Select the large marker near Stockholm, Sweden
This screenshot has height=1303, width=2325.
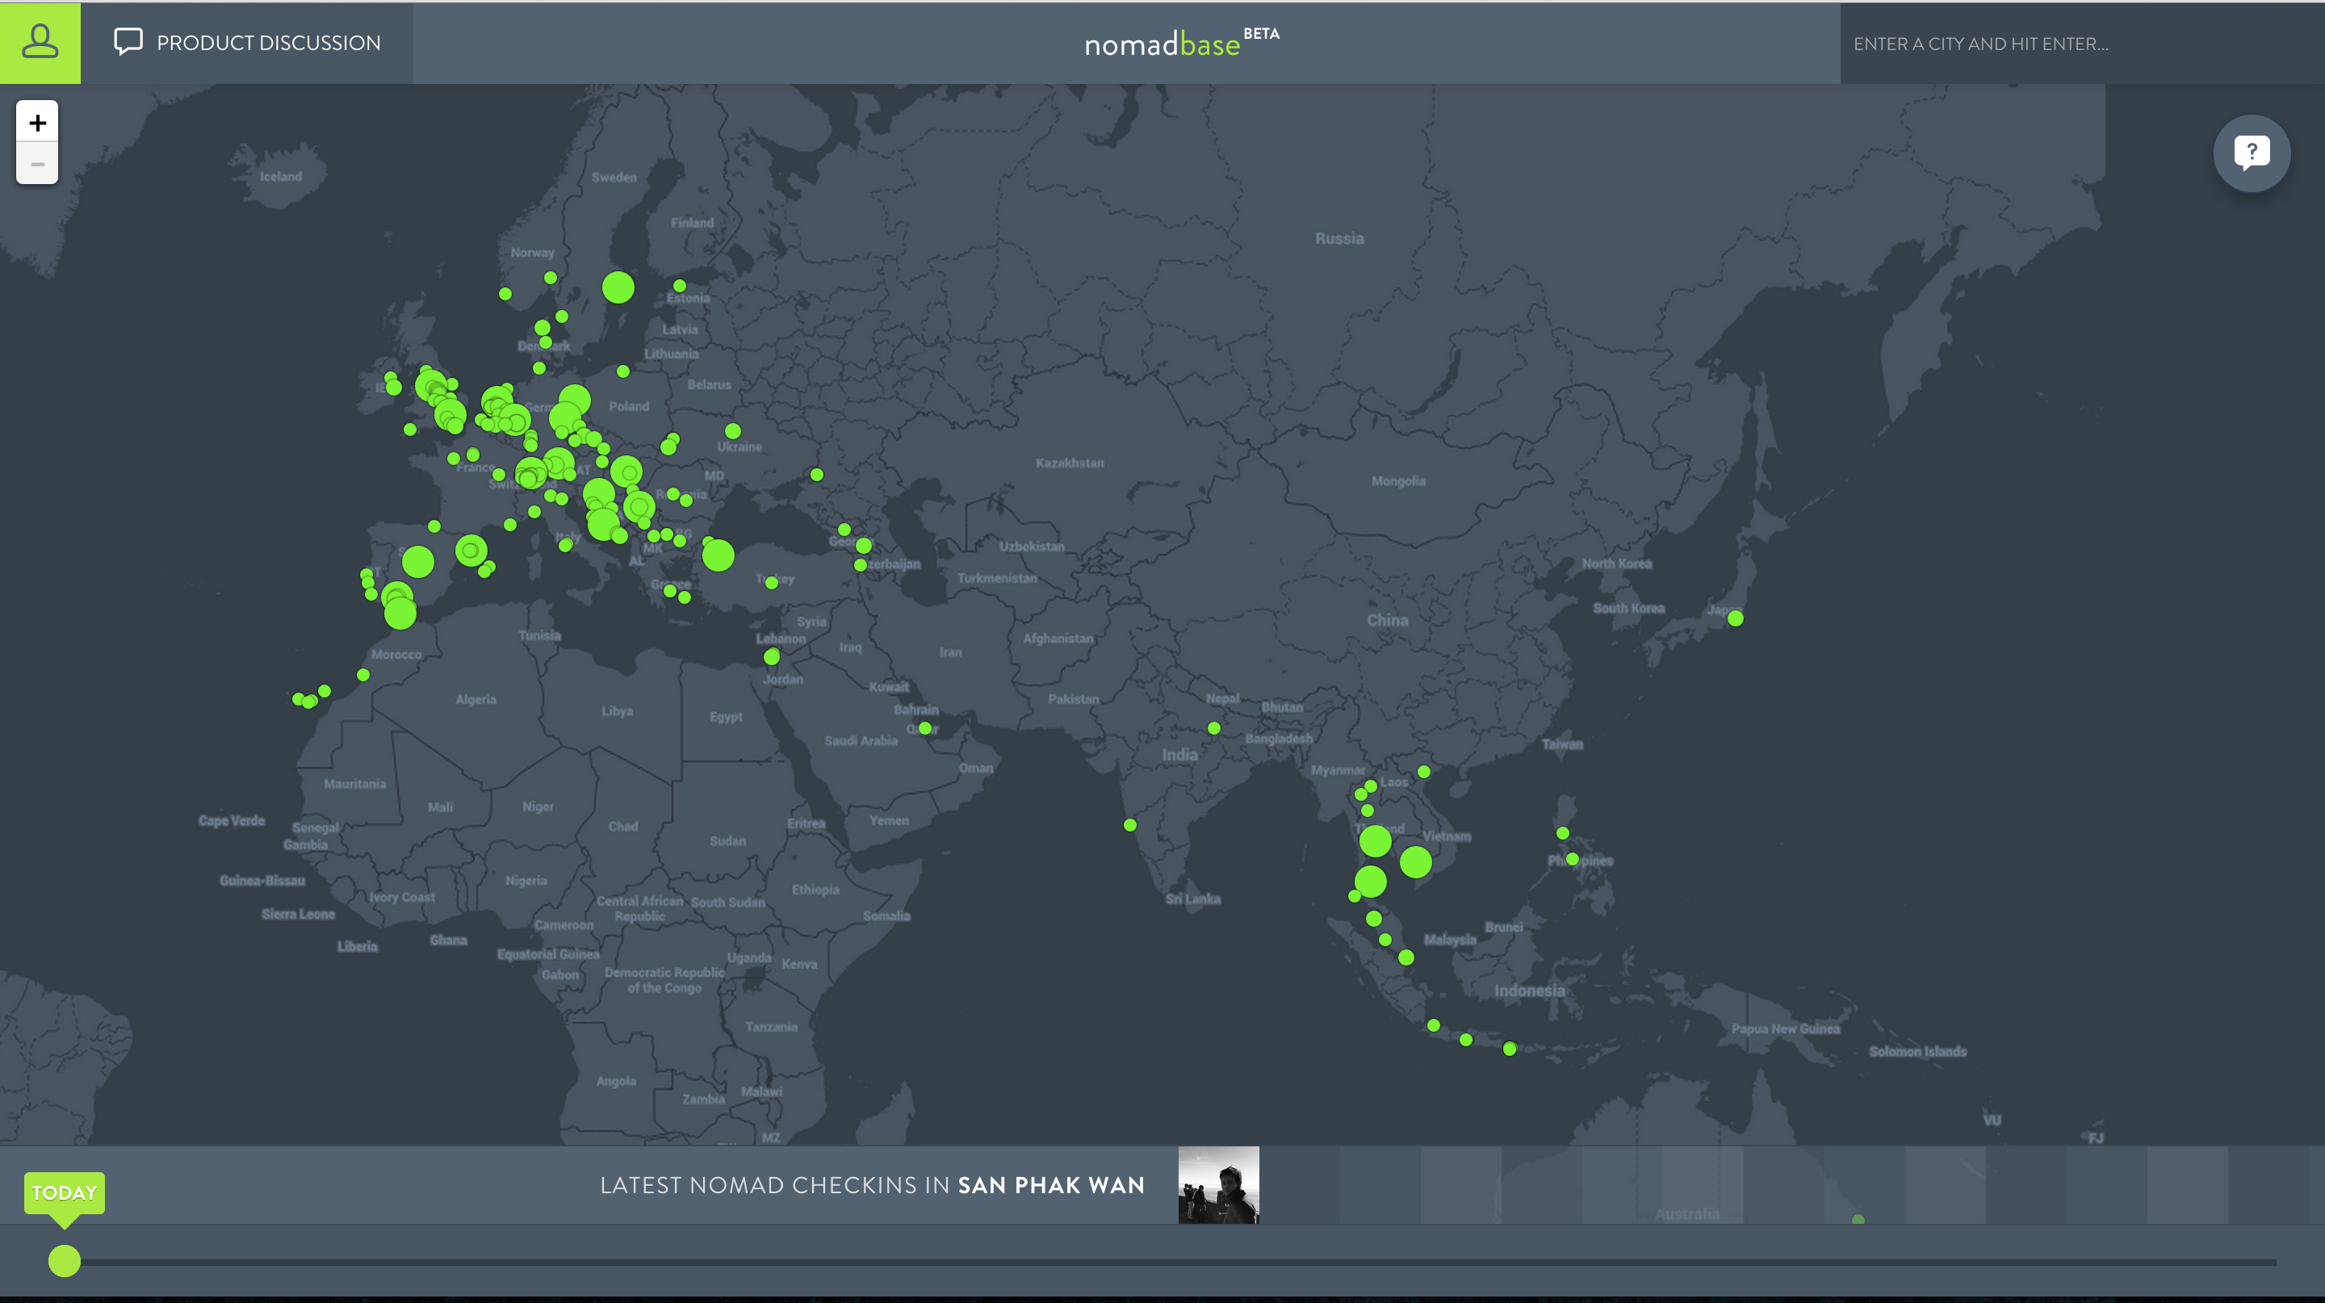(x=618, y=288)
